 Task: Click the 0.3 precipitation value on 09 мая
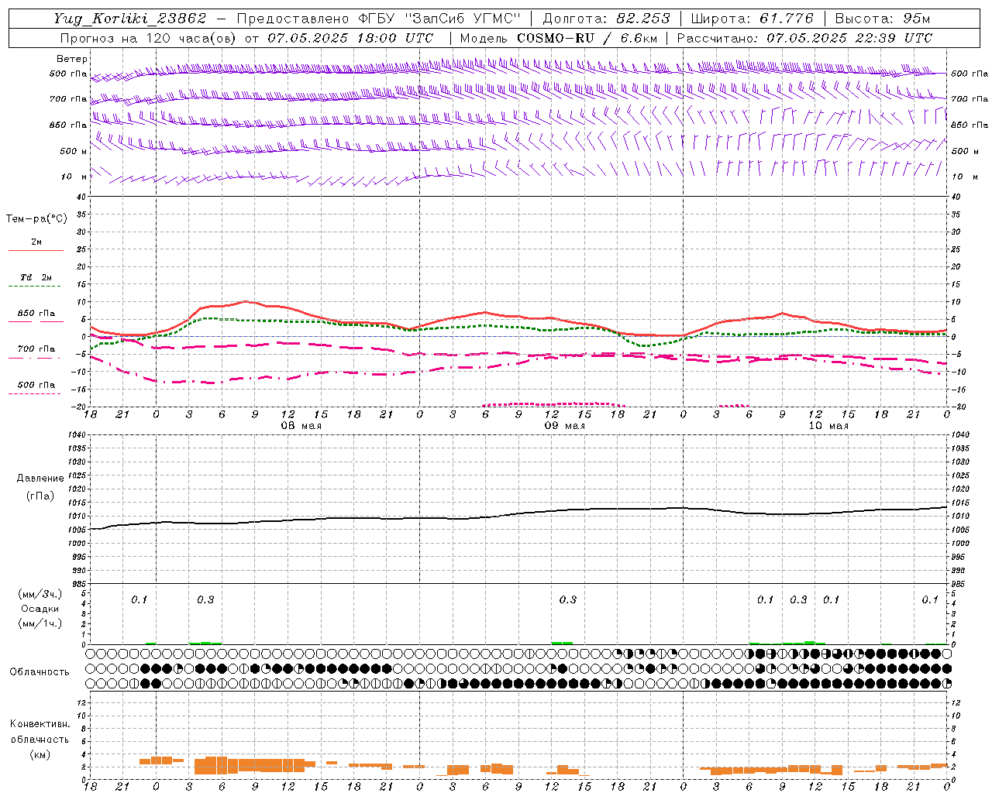(568, 599)
